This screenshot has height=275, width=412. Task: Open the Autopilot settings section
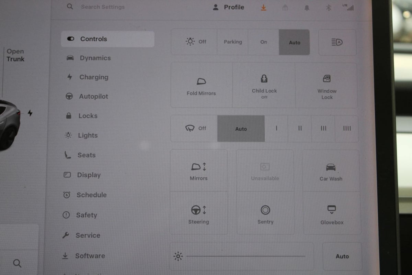pos(93,97)
